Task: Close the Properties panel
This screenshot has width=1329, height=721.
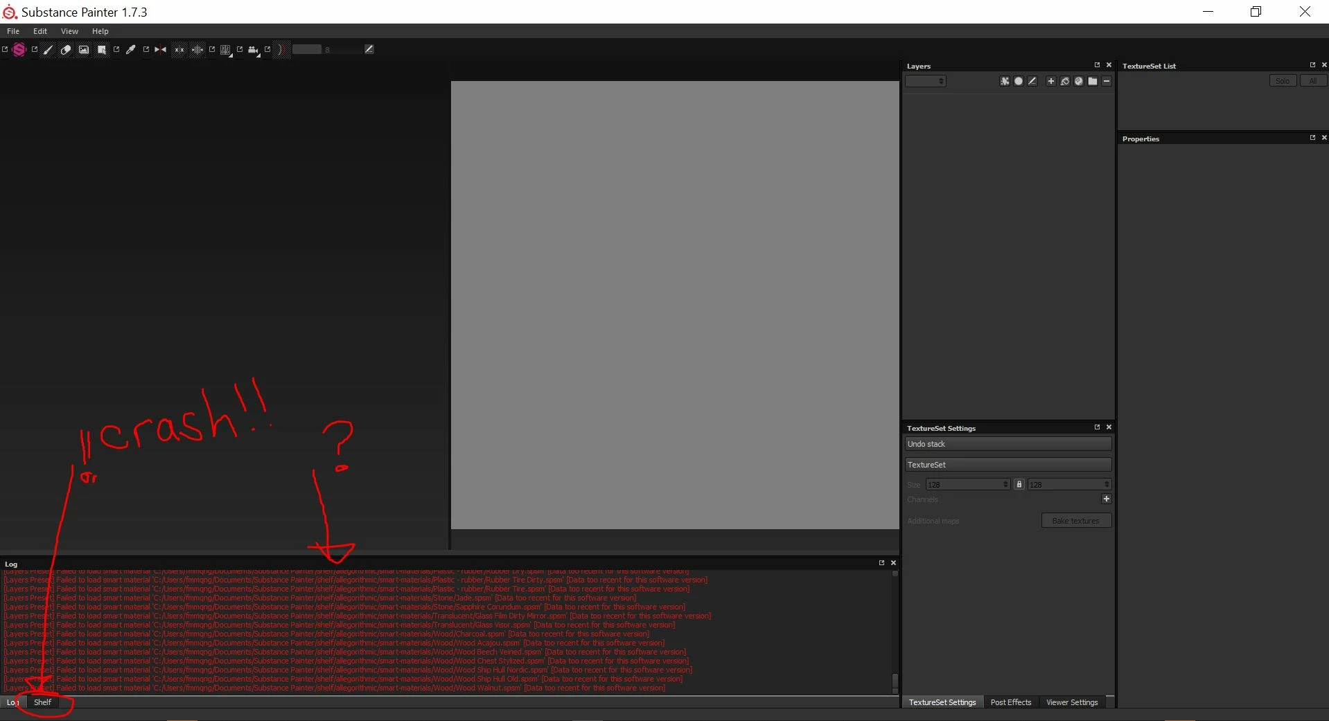Action: point(1324,138)
